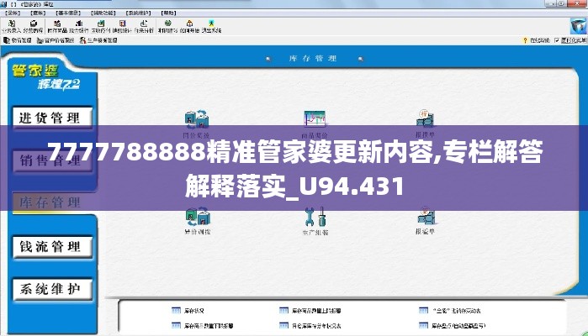Open the 生产组装 wrench and screwdriver icon
The width and height of the screenshot is (588, 336).
(x=315, y=221)
